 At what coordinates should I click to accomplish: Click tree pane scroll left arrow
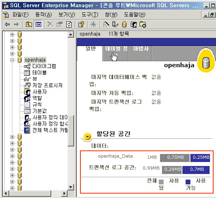[x=6, y=194]
